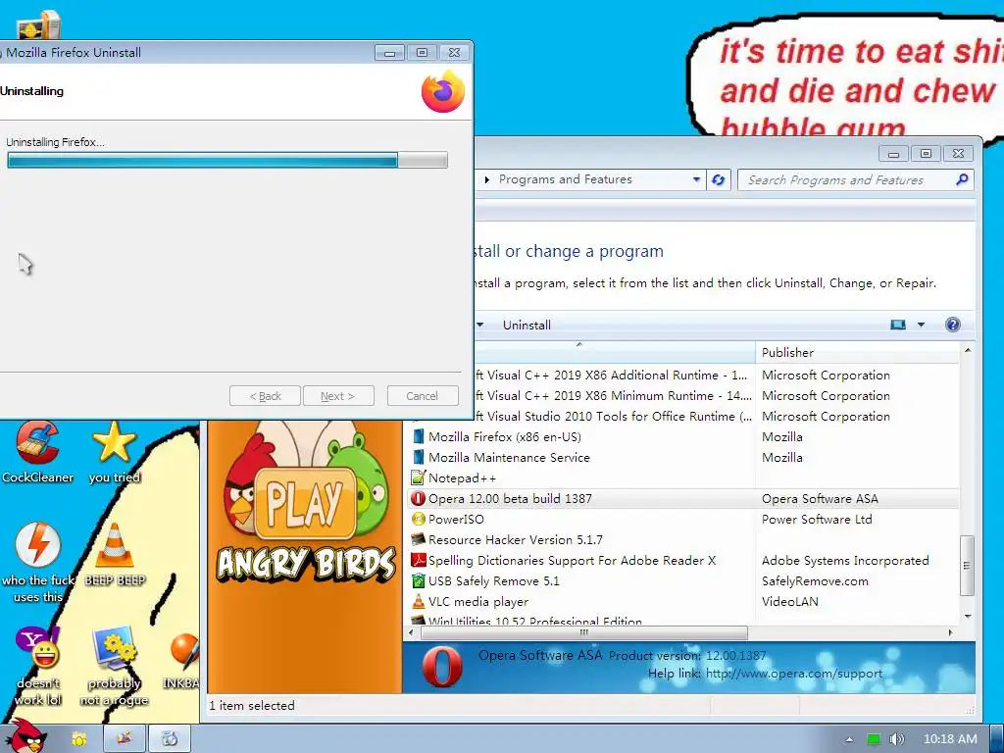Click the large Opera logo in details pane
Viewport: 1004px width, 753px height.
(x=442, y=667)
